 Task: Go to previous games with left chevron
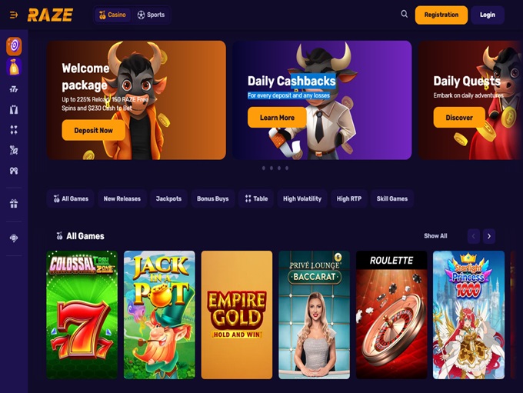(473, 236)
